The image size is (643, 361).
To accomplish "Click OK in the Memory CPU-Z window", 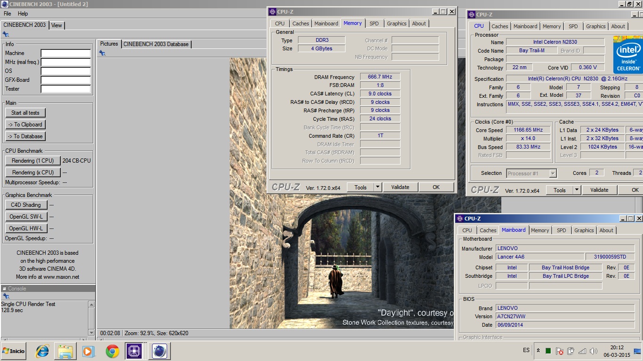I will (x=436, y=187).
